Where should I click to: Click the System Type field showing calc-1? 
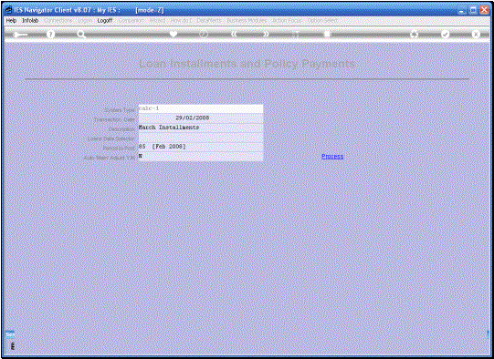[x=201, y=108]
